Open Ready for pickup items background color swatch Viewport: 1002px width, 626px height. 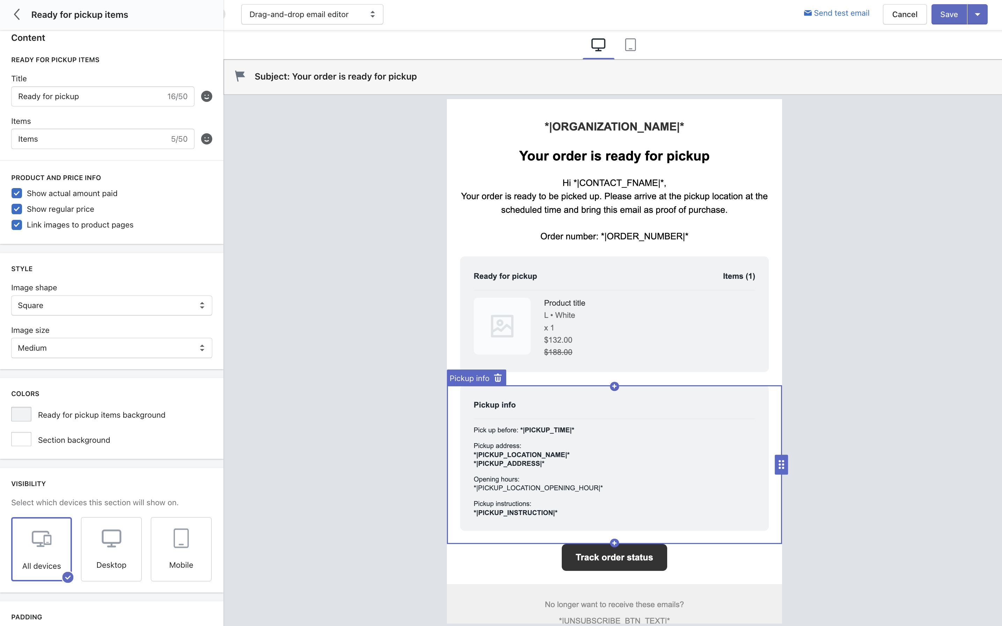(x=21, y=415)
